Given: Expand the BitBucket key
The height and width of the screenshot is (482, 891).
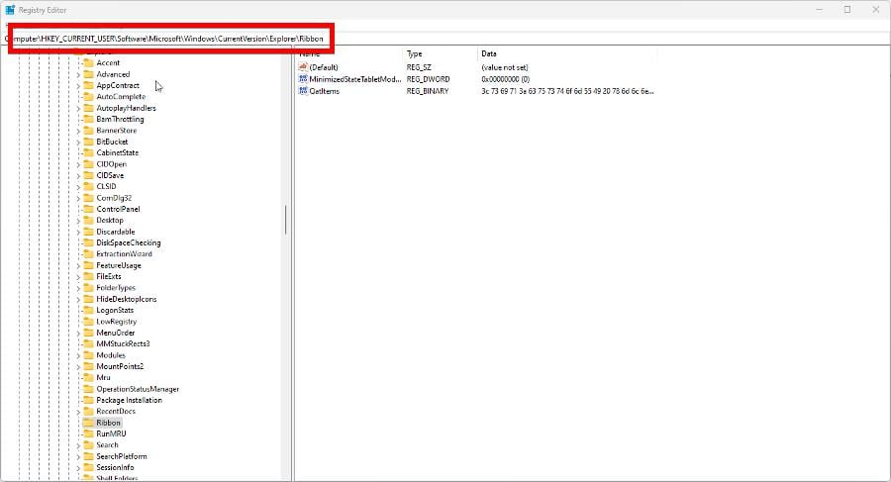Looking at the screenshot, I should [78, 143].
